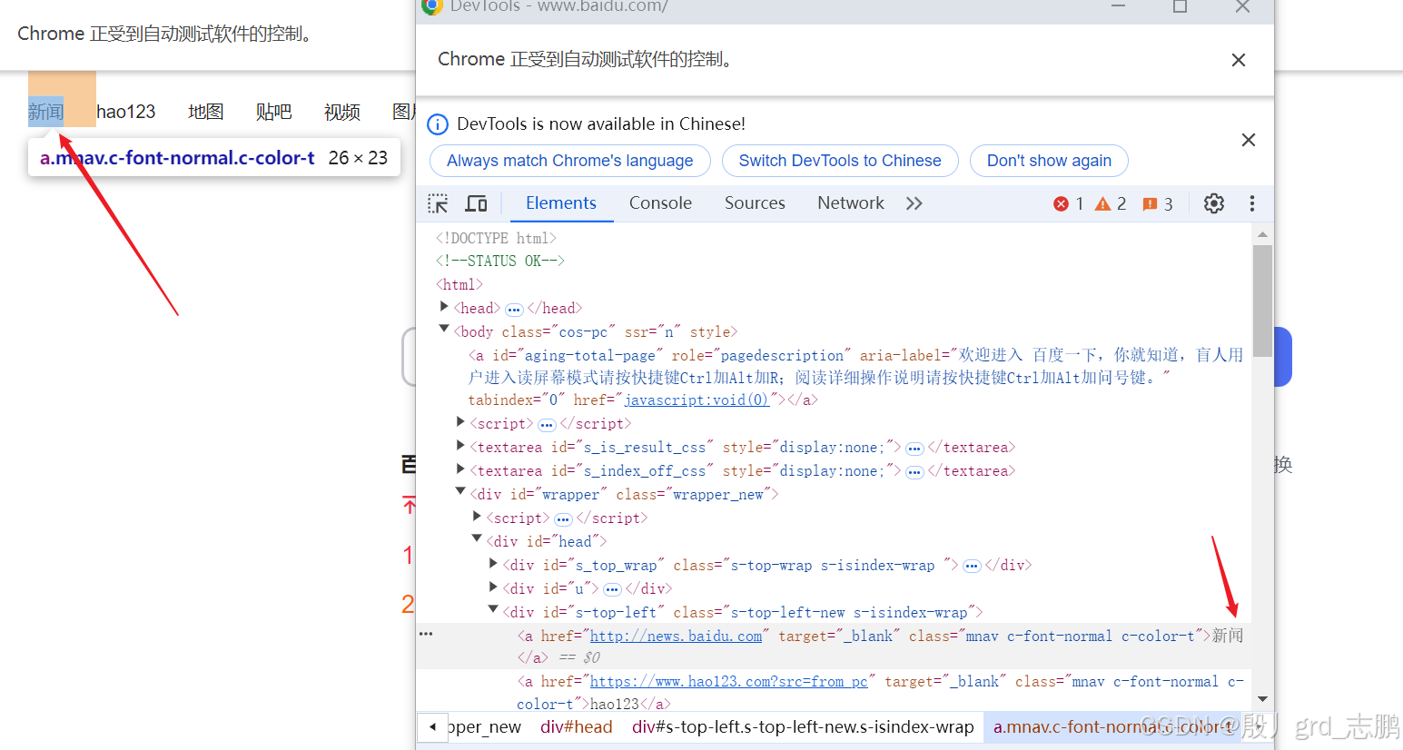Click the row actions dots beside selected element
Viewport: 1403px width, 750px height.
point(426,634)
